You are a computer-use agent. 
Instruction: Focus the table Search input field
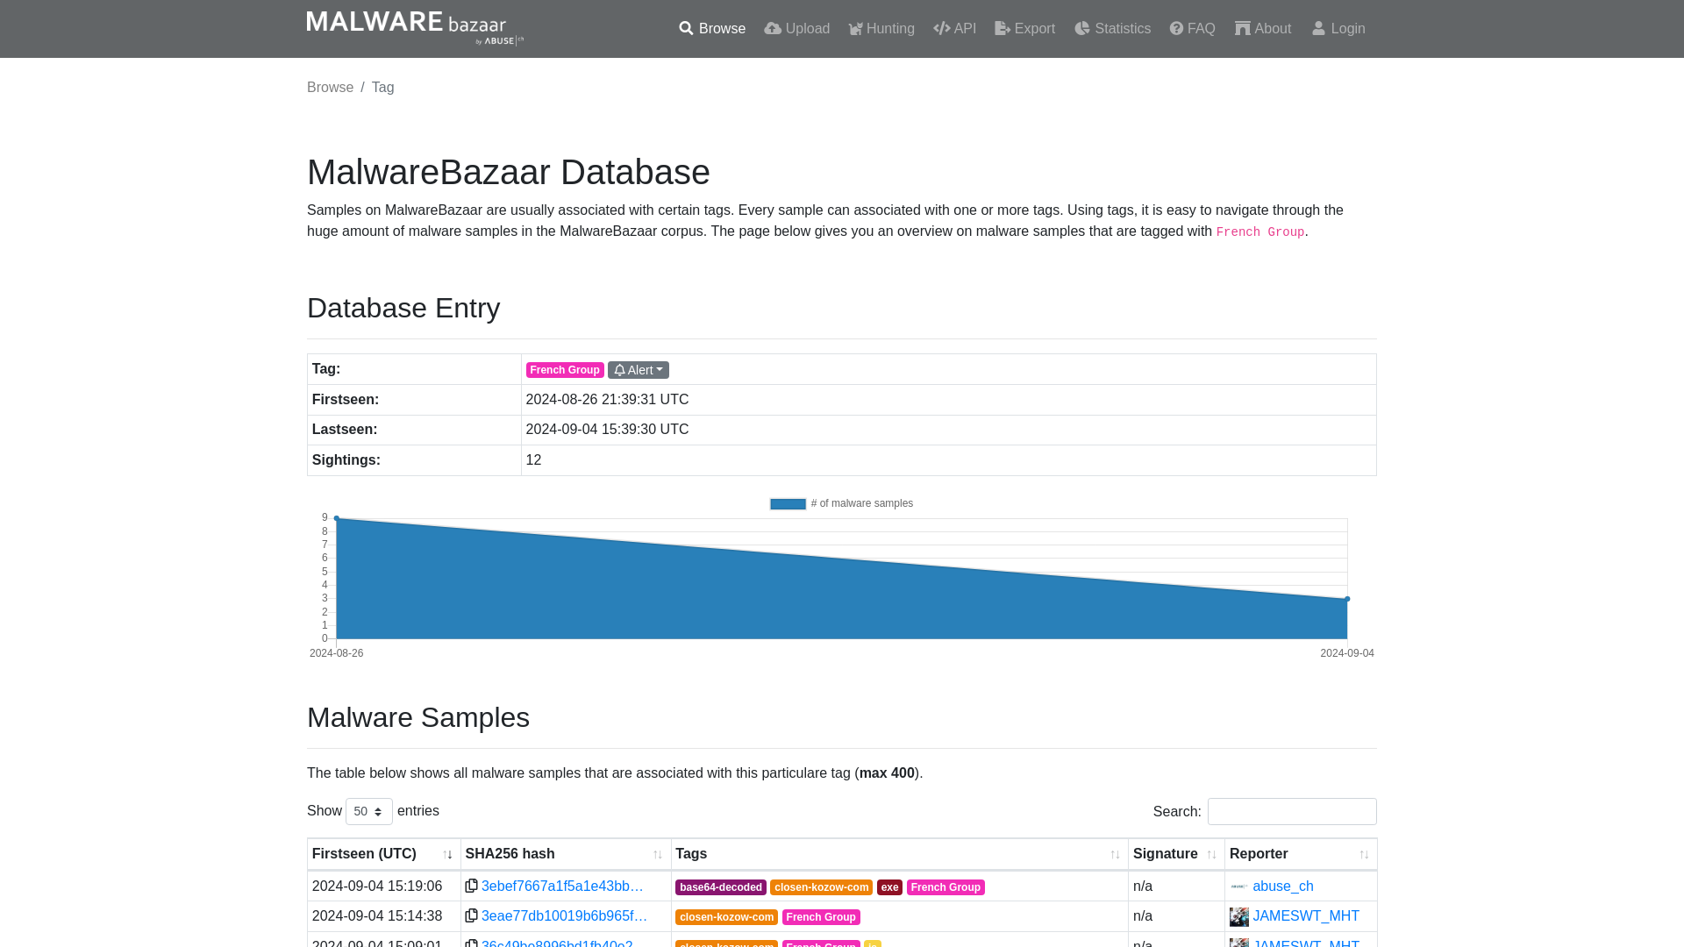(x=1292, y=812)
